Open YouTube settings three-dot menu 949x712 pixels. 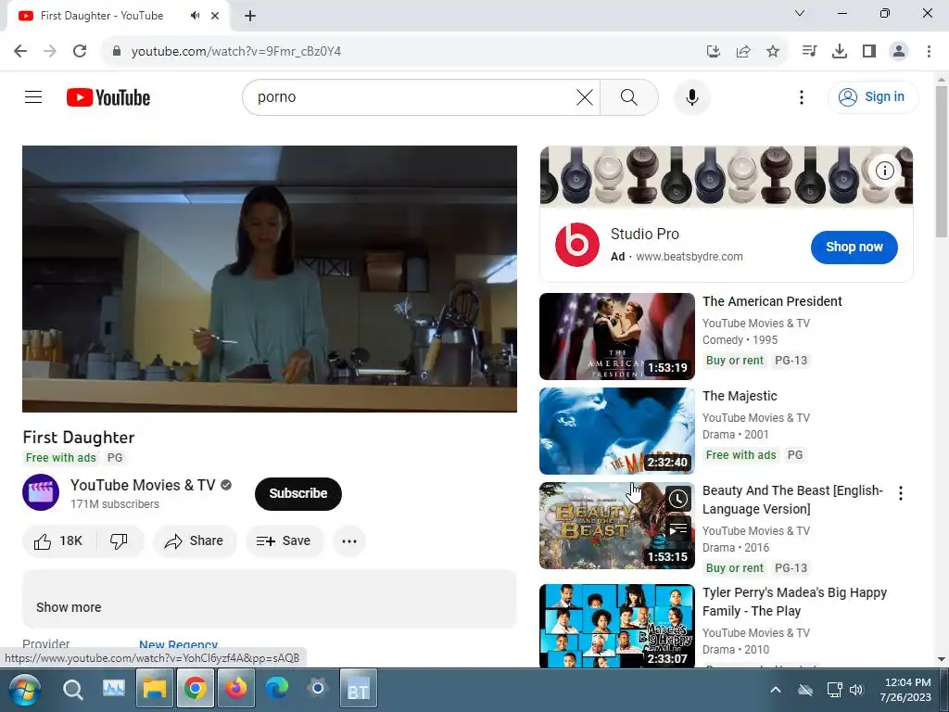tap(802, 96)
